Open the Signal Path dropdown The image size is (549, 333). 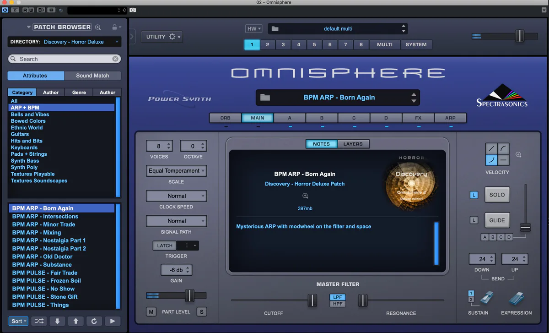[x=176, y=221]
